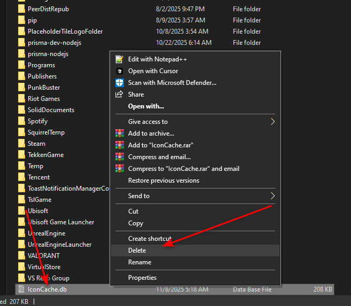Click WinRAR icon beside Compress and email
The image size is (351, 306).
point(120,157)
